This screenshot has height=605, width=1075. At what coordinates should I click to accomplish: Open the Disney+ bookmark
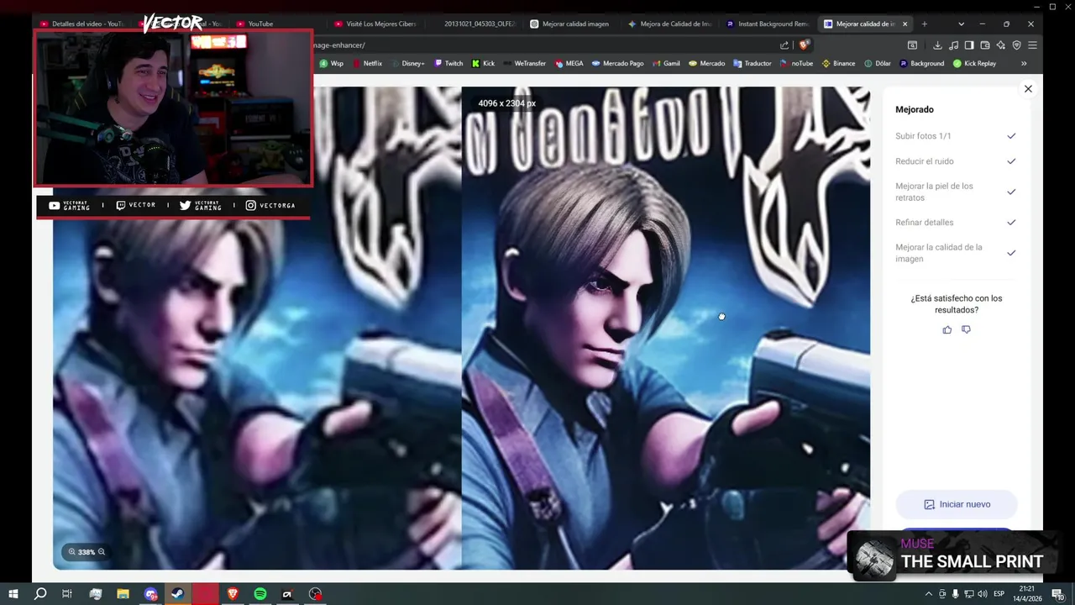pyautogui.click(x=407, y=63)
